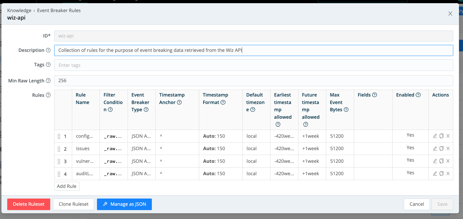This screenshot has height=219, width=463.
Task: Cancel the ruleset edits
Action: tap(417, 204)
